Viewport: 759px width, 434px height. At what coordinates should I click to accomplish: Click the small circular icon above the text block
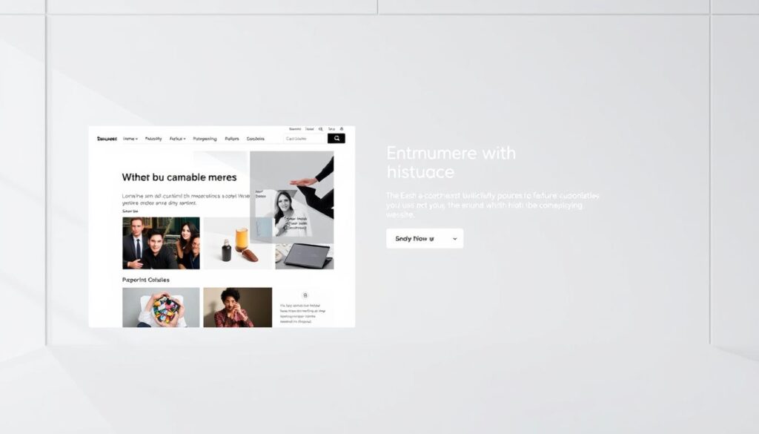[x=305, y=295]
